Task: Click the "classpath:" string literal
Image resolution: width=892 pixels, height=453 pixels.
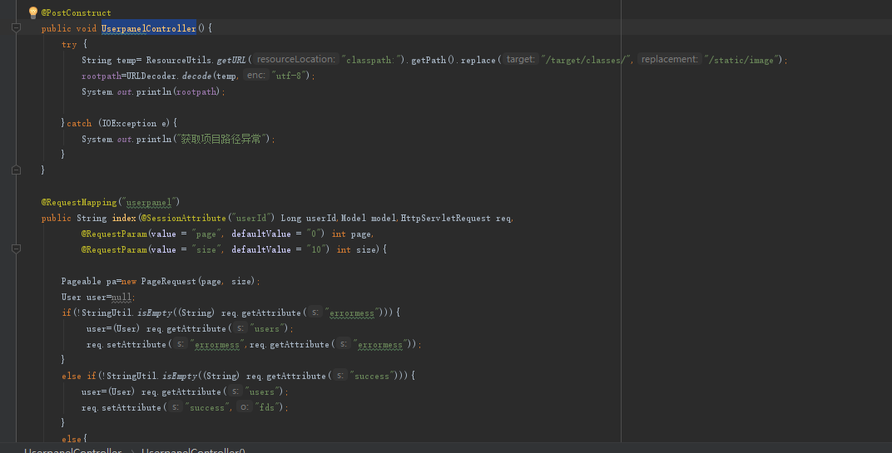Action: pyautogui.click(x=372, y=60)
